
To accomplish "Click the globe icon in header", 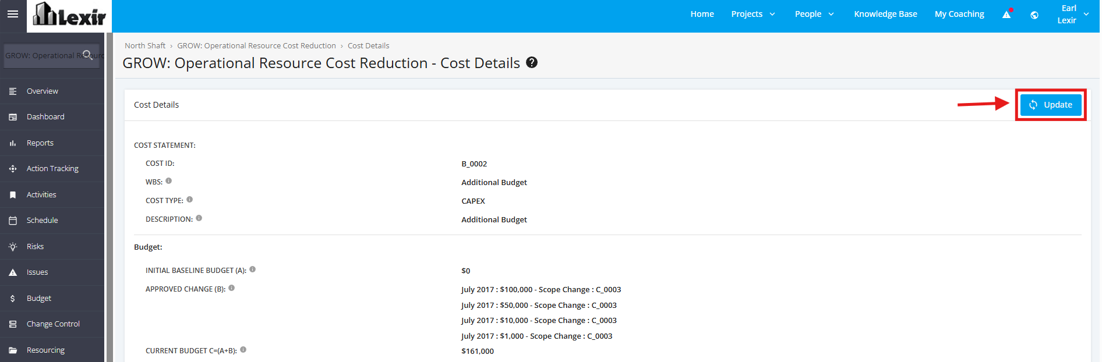I will pyautogui.click(x=1034, y=15).
